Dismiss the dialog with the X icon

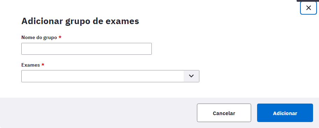pyautogui.click(x=309, y=8)
